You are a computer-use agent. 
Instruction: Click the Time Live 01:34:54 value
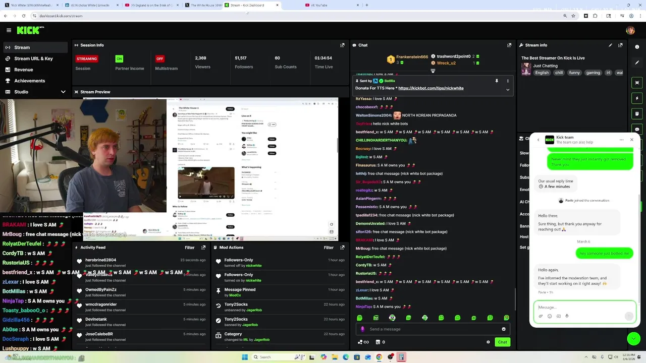(323, 58)
